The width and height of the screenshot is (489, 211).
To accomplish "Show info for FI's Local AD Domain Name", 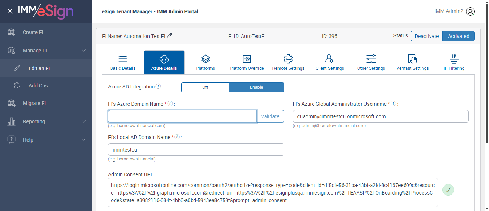I will 177,137.
